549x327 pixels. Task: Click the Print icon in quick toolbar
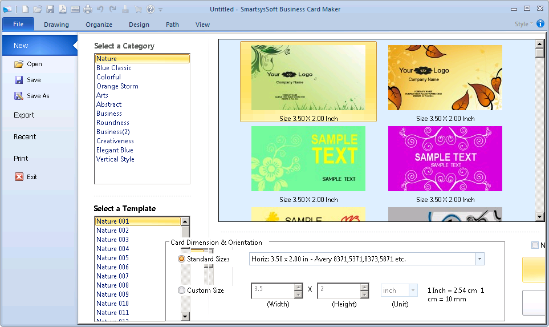click(87, 9)
